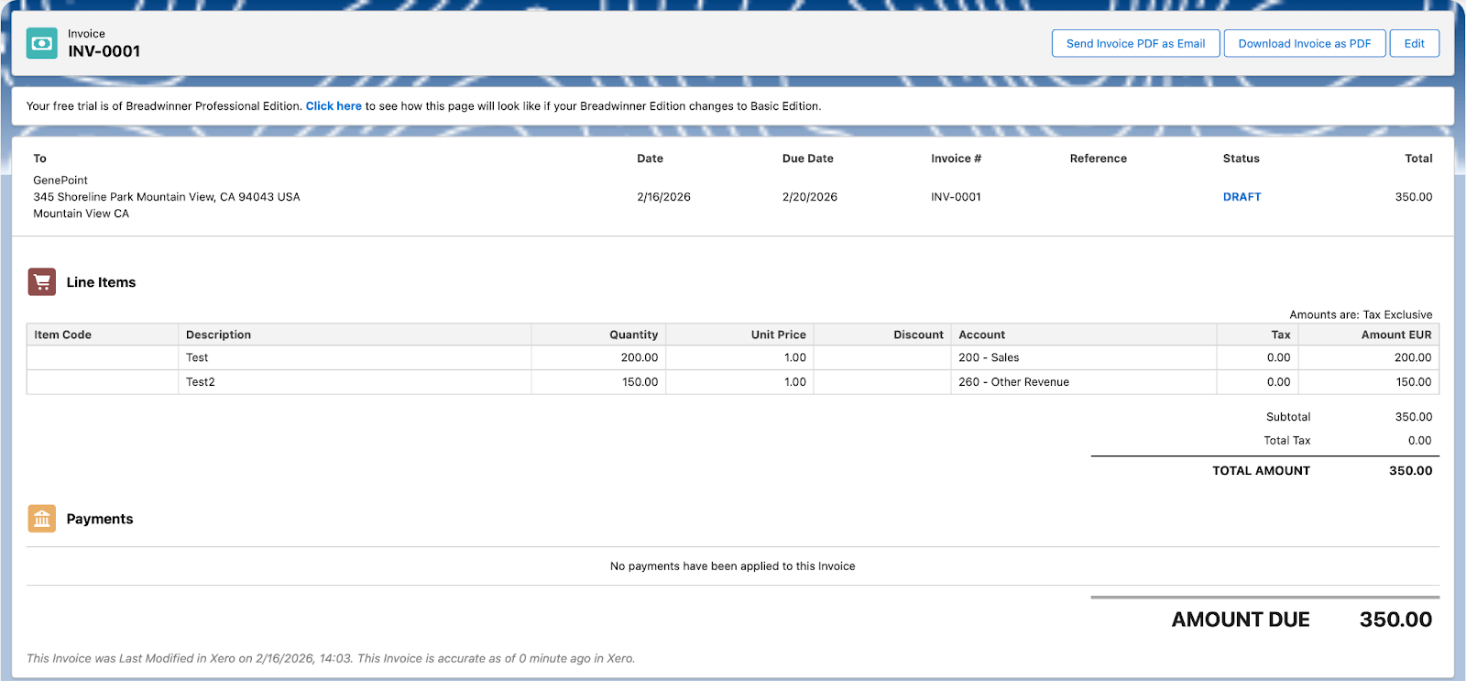
Task: Click the 'Test' line item description
Action: pos(197,357)
